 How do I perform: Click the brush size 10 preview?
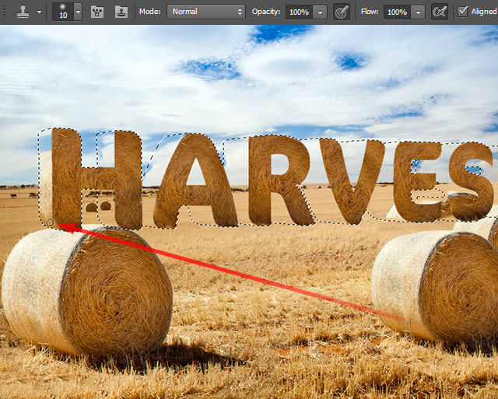coord(63,12)
